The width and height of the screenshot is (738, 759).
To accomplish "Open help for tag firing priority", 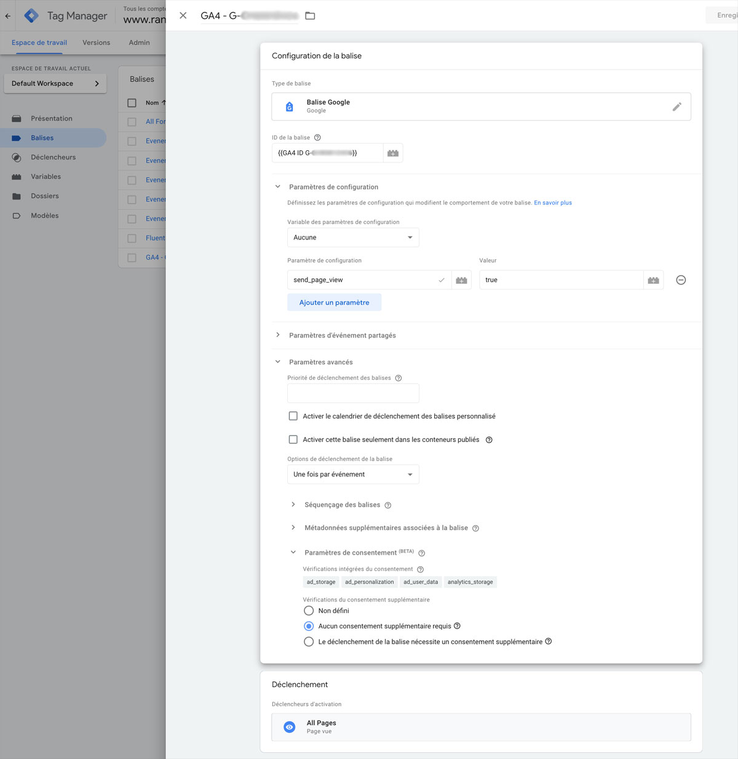I will [399, 378].
